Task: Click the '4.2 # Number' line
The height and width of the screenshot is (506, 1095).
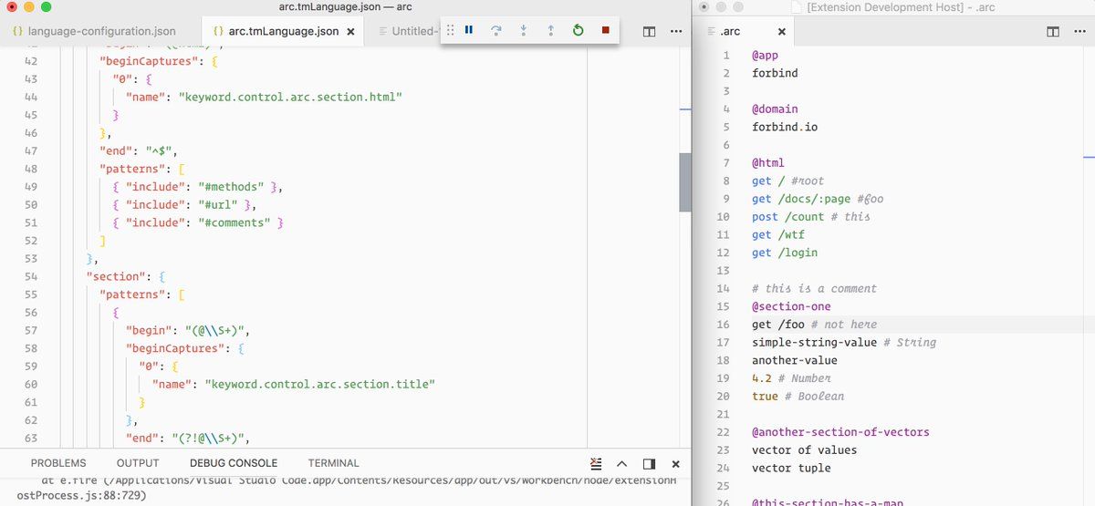Action: pyautogui.click(x=791, y=378)
